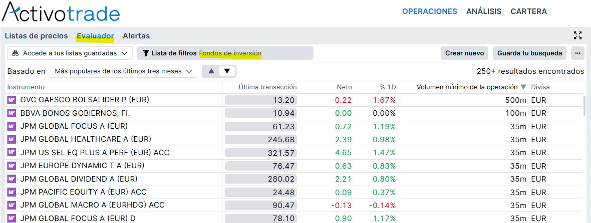
Task: Click MF icon for GVC GAESCO BOLSALIDER
Action: (12, 100)
